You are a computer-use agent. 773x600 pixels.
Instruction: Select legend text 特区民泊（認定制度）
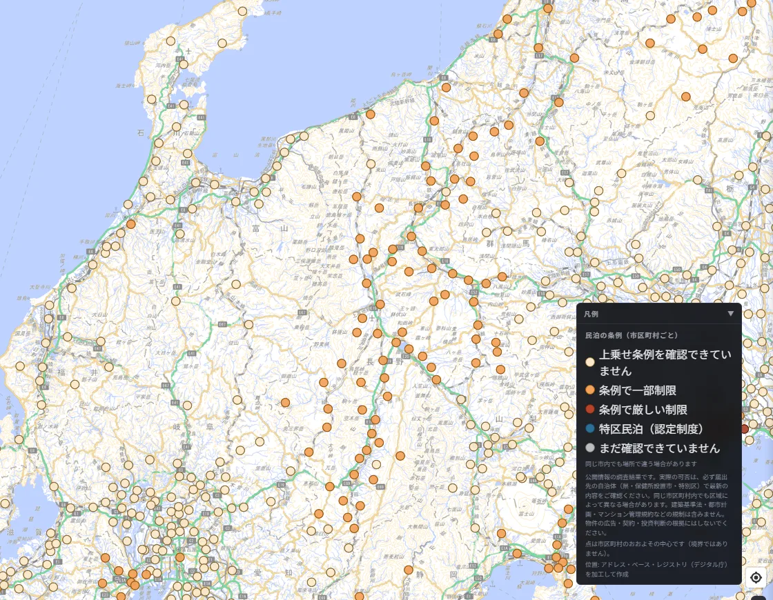coord(651,429)
